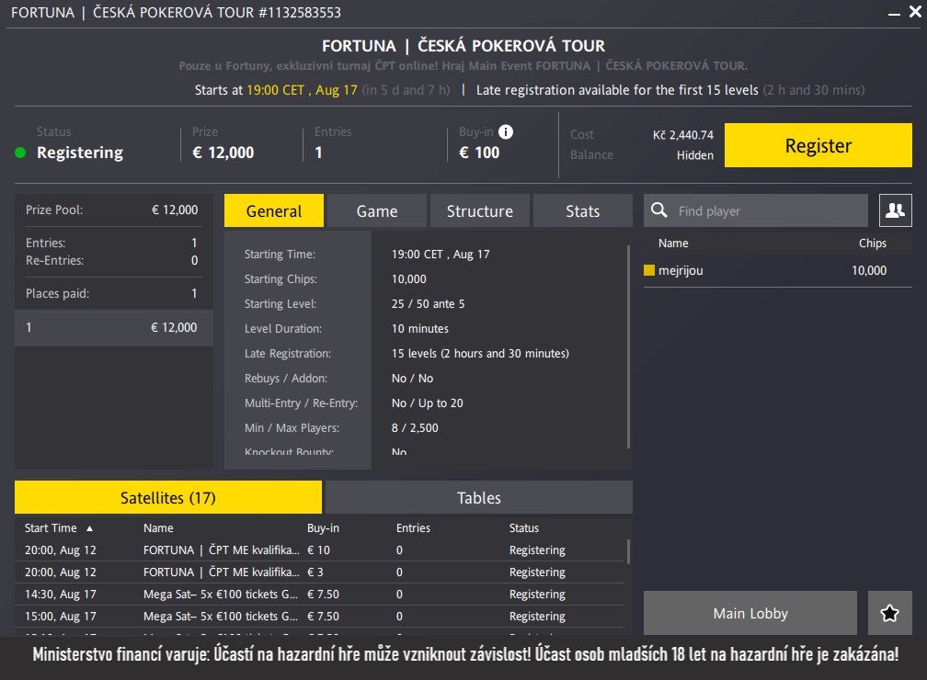Click yellow marker beside mejrijou
Viewport: 927px width, 680px height.
click(649, 270)
